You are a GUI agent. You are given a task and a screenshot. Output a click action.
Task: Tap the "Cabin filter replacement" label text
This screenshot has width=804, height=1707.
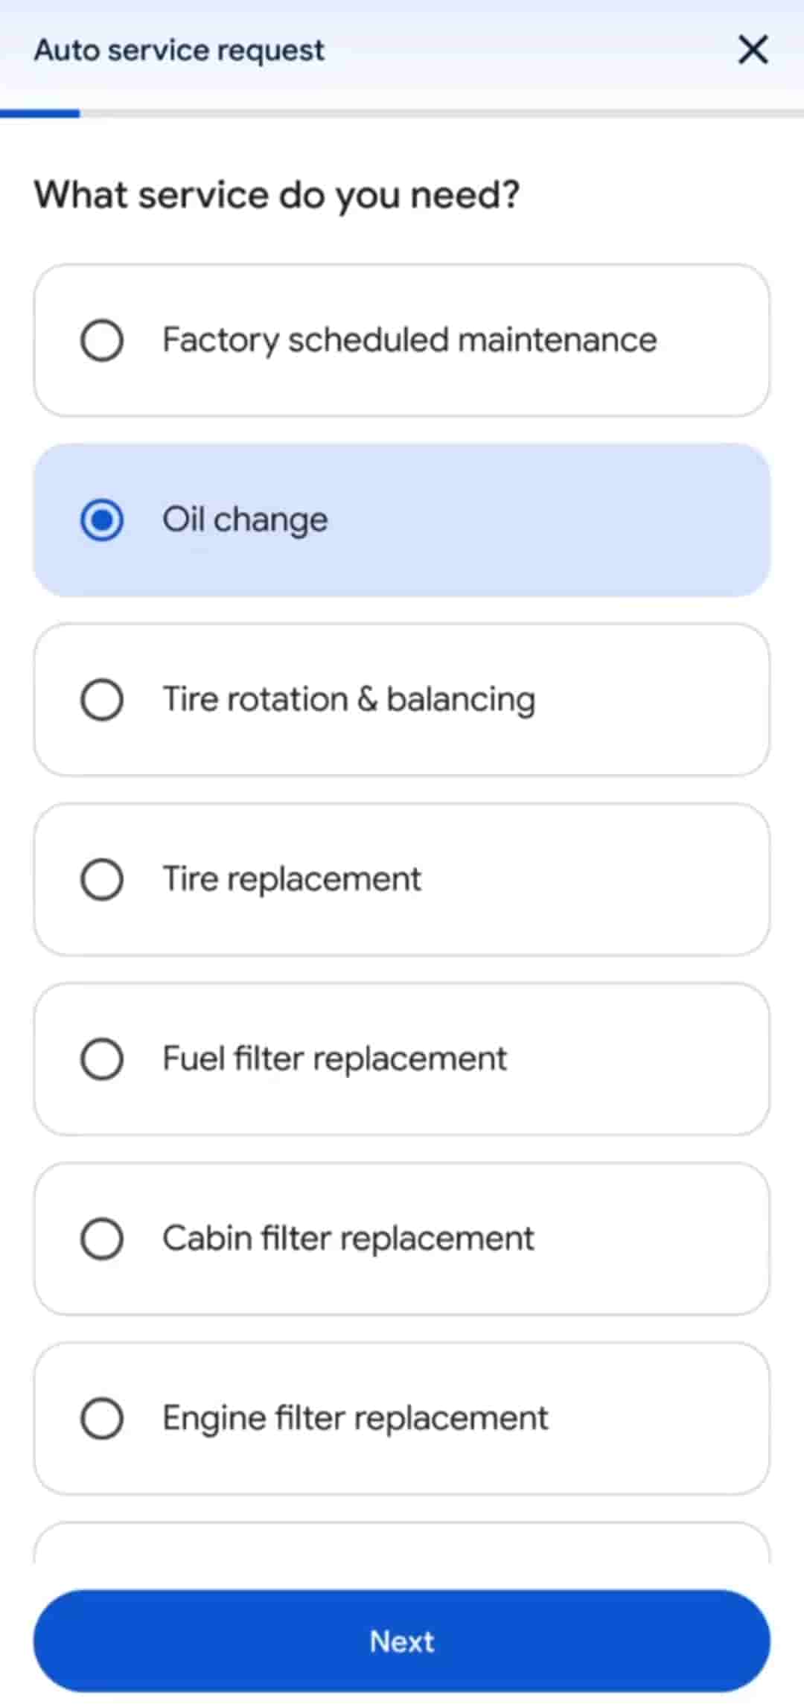(348, 1239)
